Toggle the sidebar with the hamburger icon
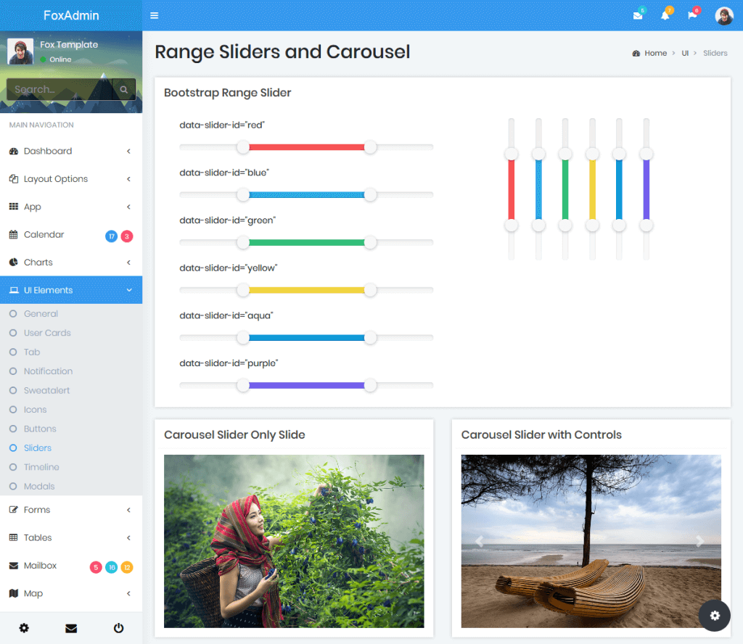 (x=155, y=15)
